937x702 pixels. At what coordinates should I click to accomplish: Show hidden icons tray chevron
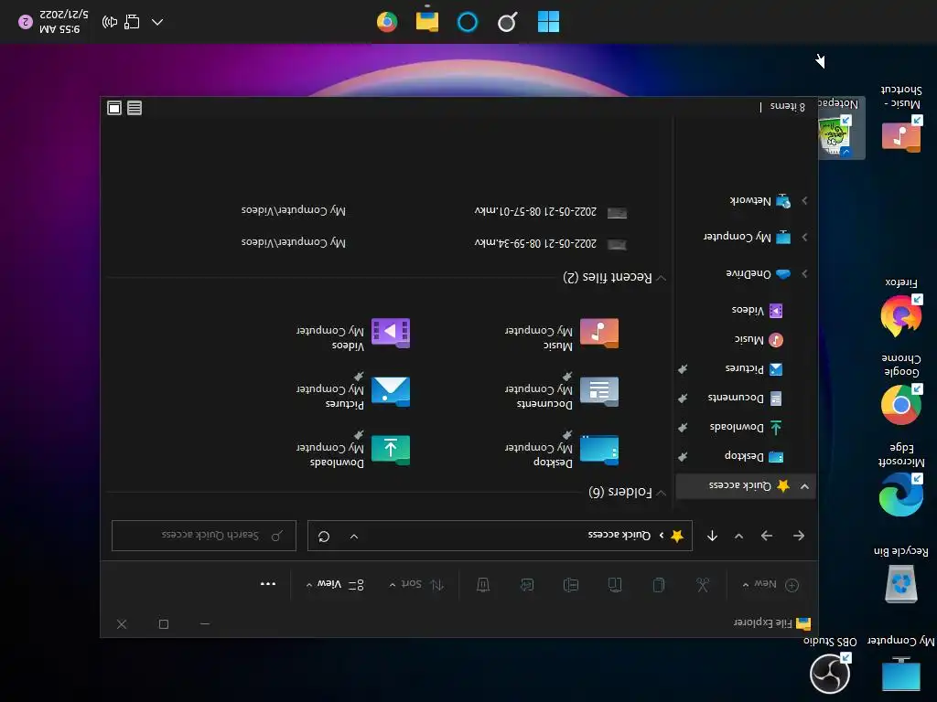tap(157, 22)
